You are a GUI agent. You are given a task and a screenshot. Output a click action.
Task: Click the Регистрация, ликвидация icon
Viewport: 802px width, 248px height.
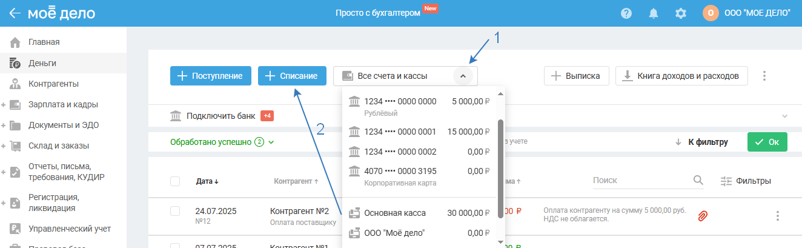16,203
